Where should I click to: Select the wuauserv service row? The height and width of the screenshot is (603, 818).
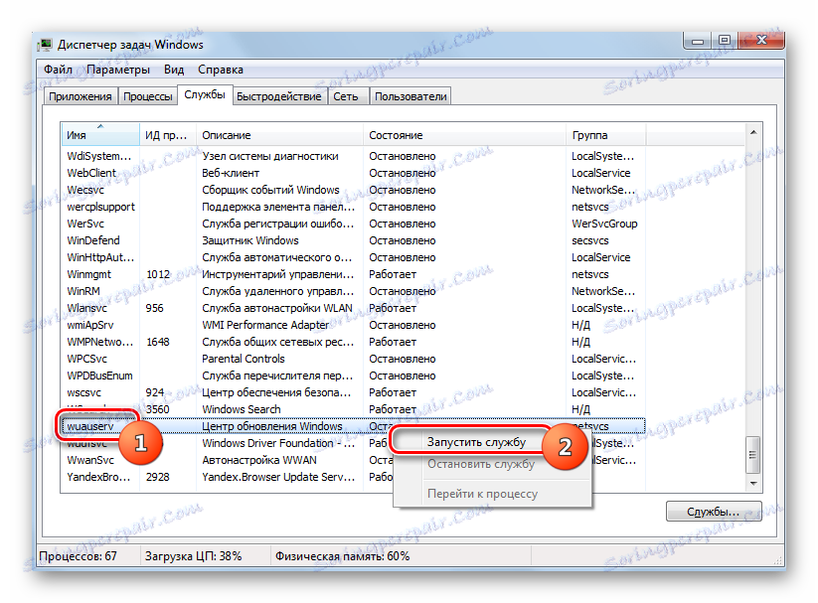click(x=353, y=426)
